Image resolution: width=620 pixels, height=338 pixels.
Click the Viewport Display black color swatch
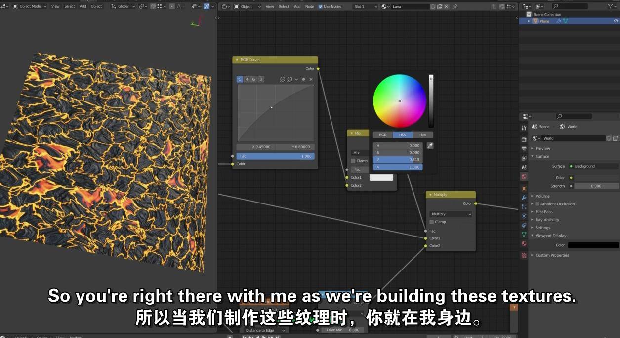point(593,245)
